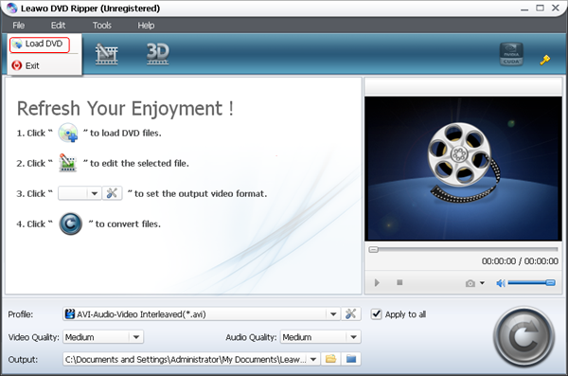Screen dimensions: 568x376
Task: Click the 'Refresh Your Enjoyment !' heading
Action: 125,108
